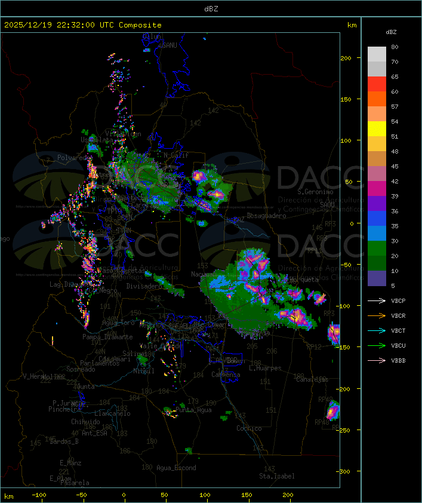This screenshot has width=422, height=503.
Task: Click the Canalejas map label
Action: click(312, 379)
